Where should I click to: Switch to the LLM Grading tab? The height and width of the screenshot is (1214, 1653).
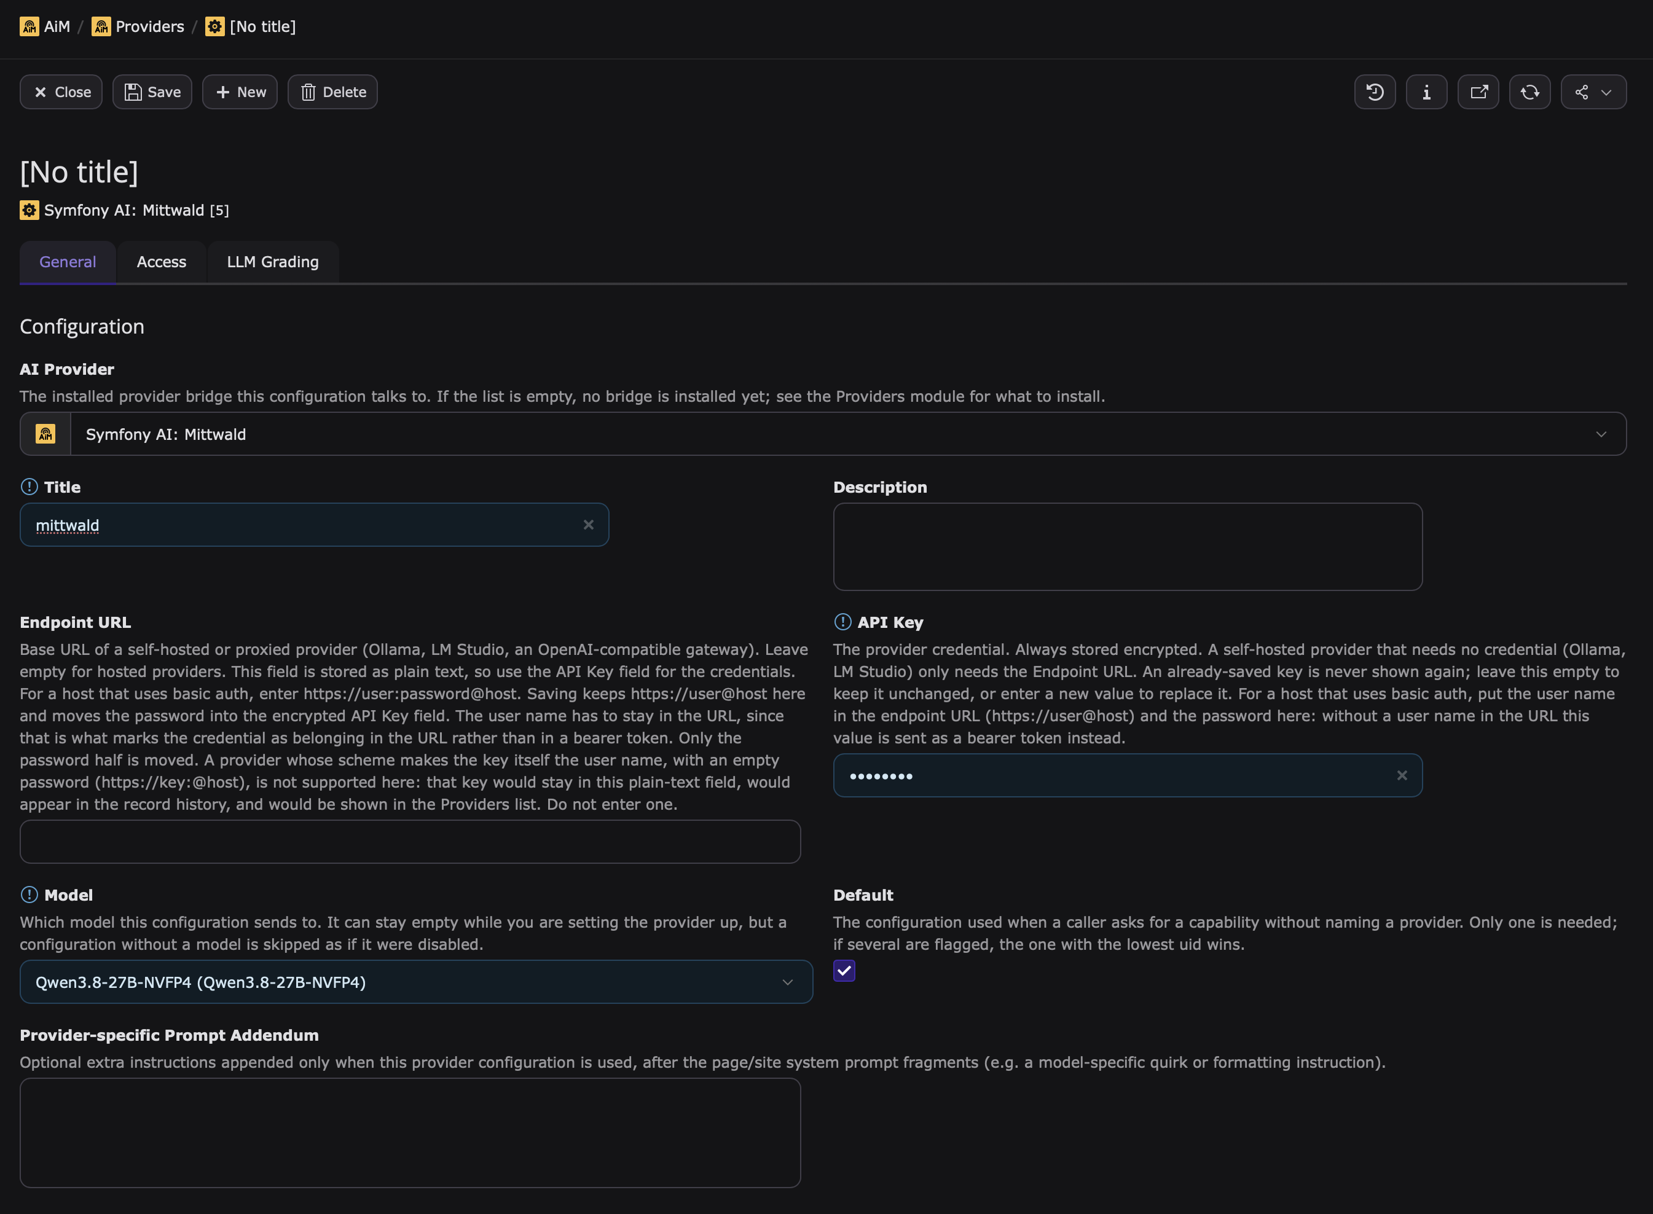[x=273, y=262]
